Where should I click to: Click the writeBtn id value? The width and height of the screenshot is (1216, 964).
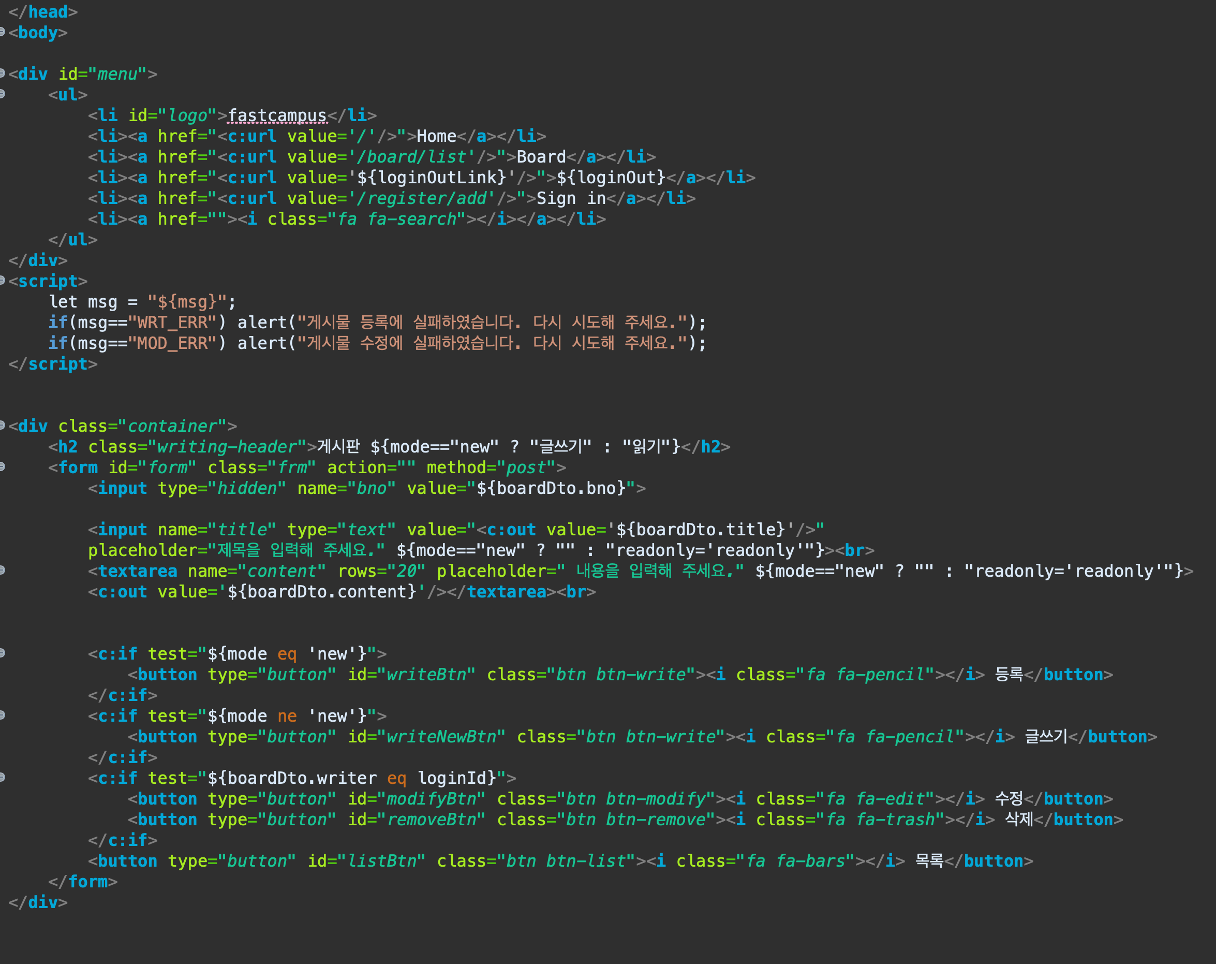point(426,675)
